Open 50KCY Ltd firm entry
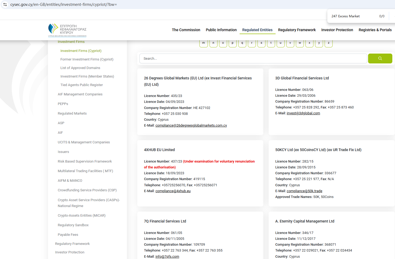 point(318,150)
